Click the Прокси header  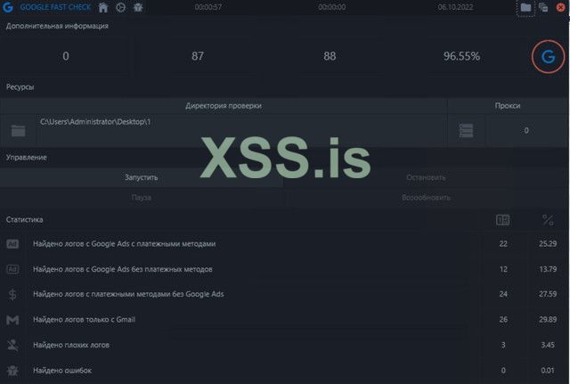[508, 106]
